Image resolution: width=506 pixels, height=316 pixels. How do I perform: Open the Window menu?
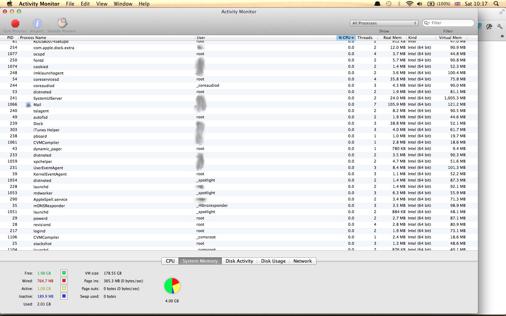(x=123, y=4)
